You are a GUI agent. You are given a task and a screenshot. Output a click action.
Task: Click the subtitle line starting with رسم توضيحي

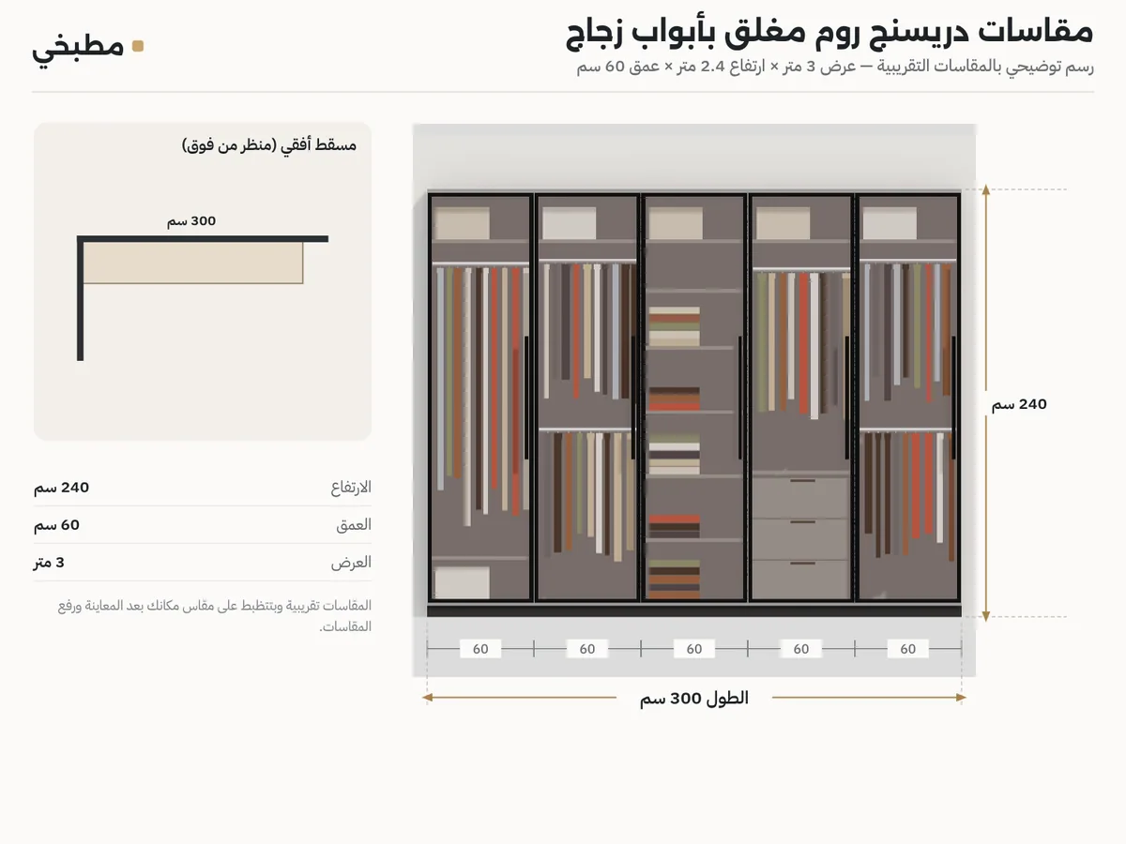click(835, 68)
